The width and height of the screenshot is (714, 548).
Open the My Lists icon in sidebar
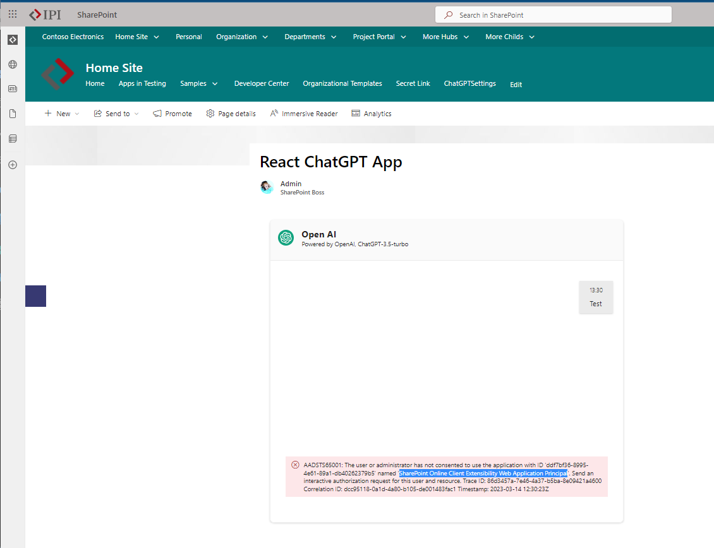(x=13, y=139)
